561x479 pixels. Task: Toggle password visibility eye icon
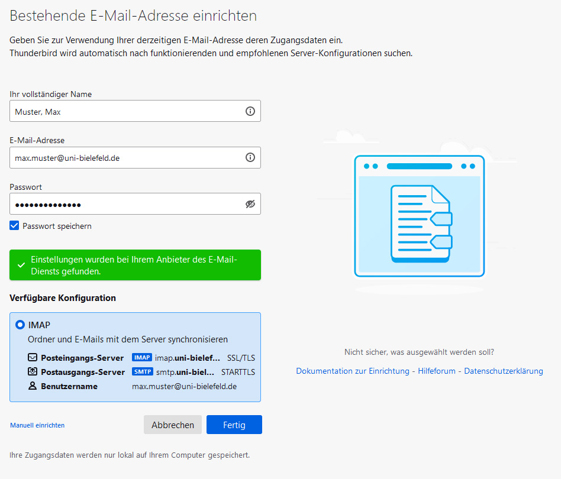click(x=250, y=204)
